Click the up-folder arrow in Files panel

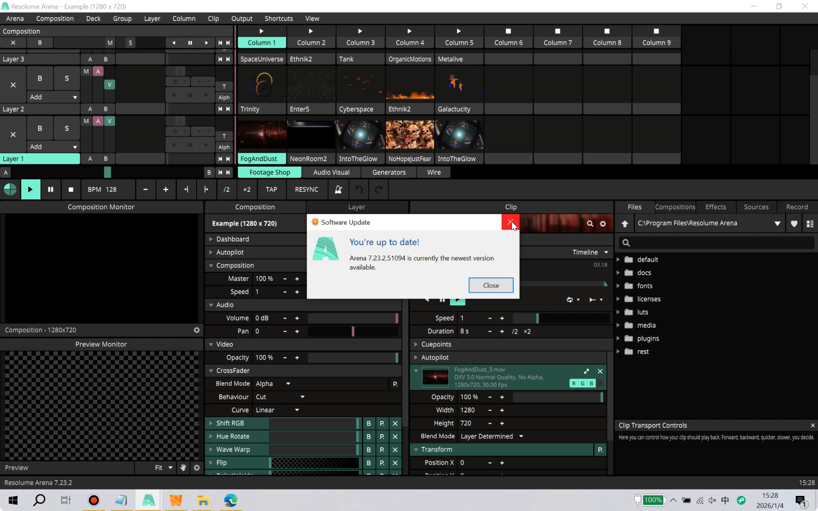coord(625,223)
